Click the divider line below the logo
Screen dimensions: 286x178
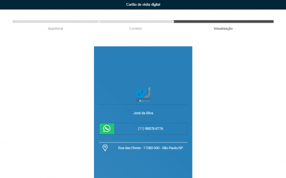tap(143, 105)
